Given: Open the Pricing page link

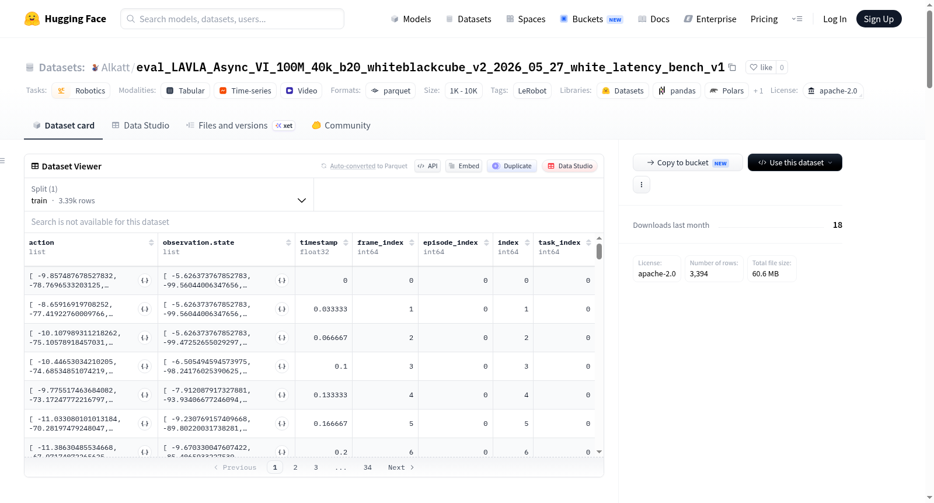Looking at the screenshot, I should (764, 19).
